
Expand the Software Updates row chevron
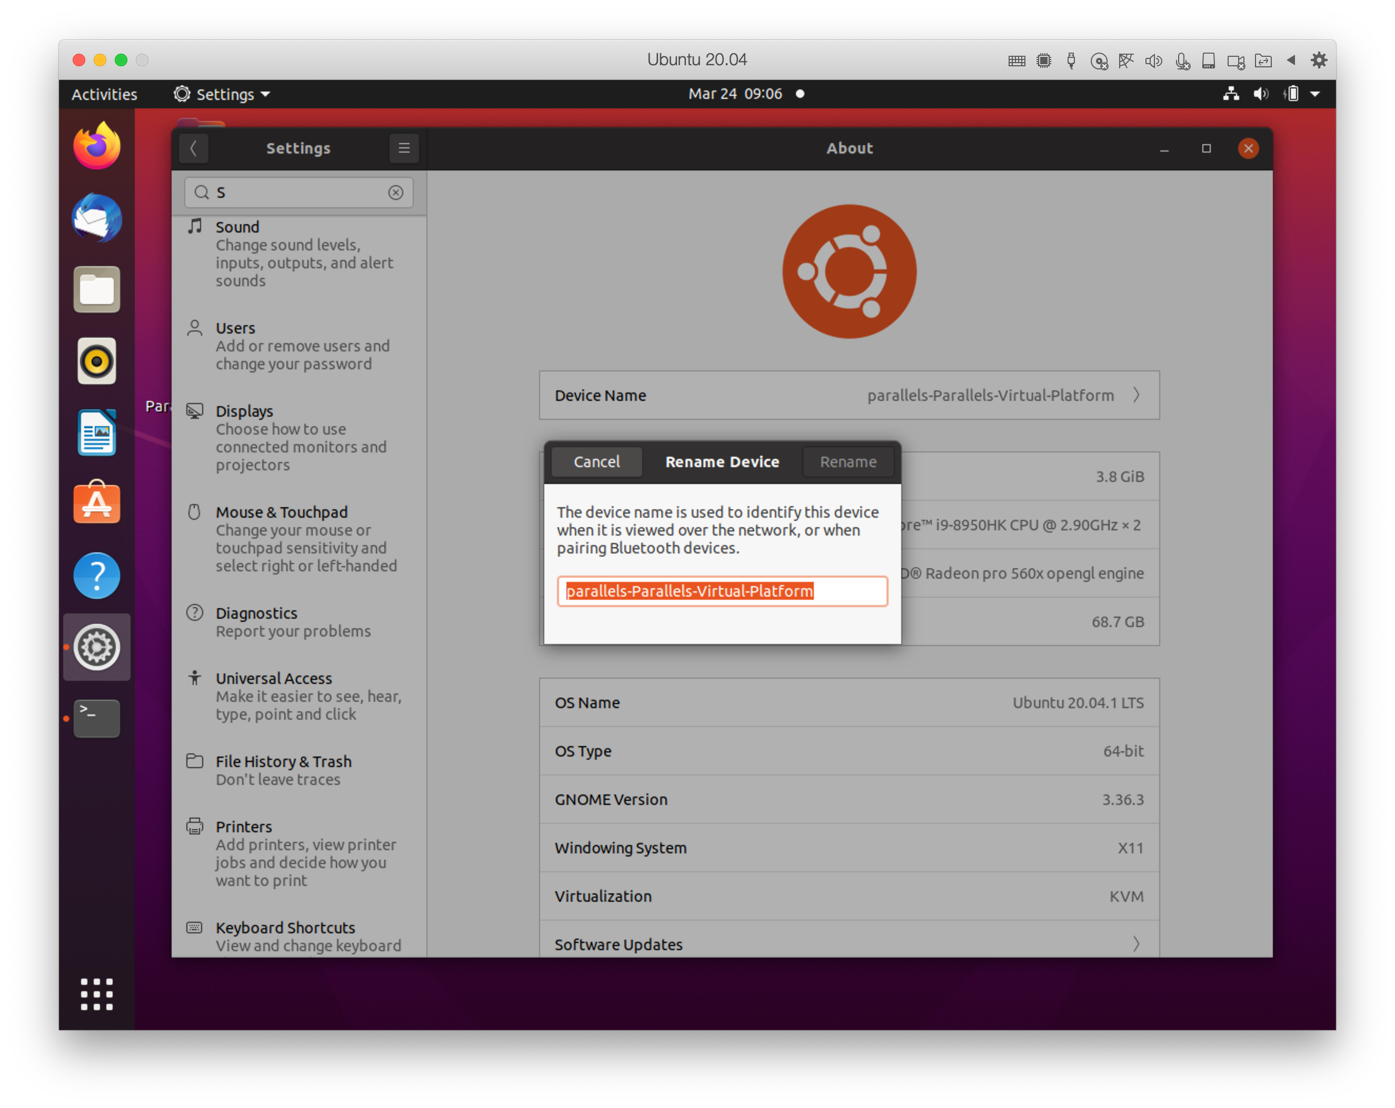1135,944
